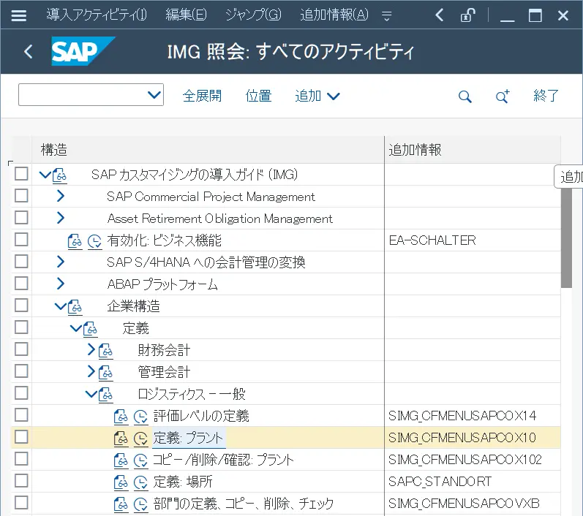This screenshot has width=583, height=516.
Task: Click the lock/unlock session icon
Action: 467,15
